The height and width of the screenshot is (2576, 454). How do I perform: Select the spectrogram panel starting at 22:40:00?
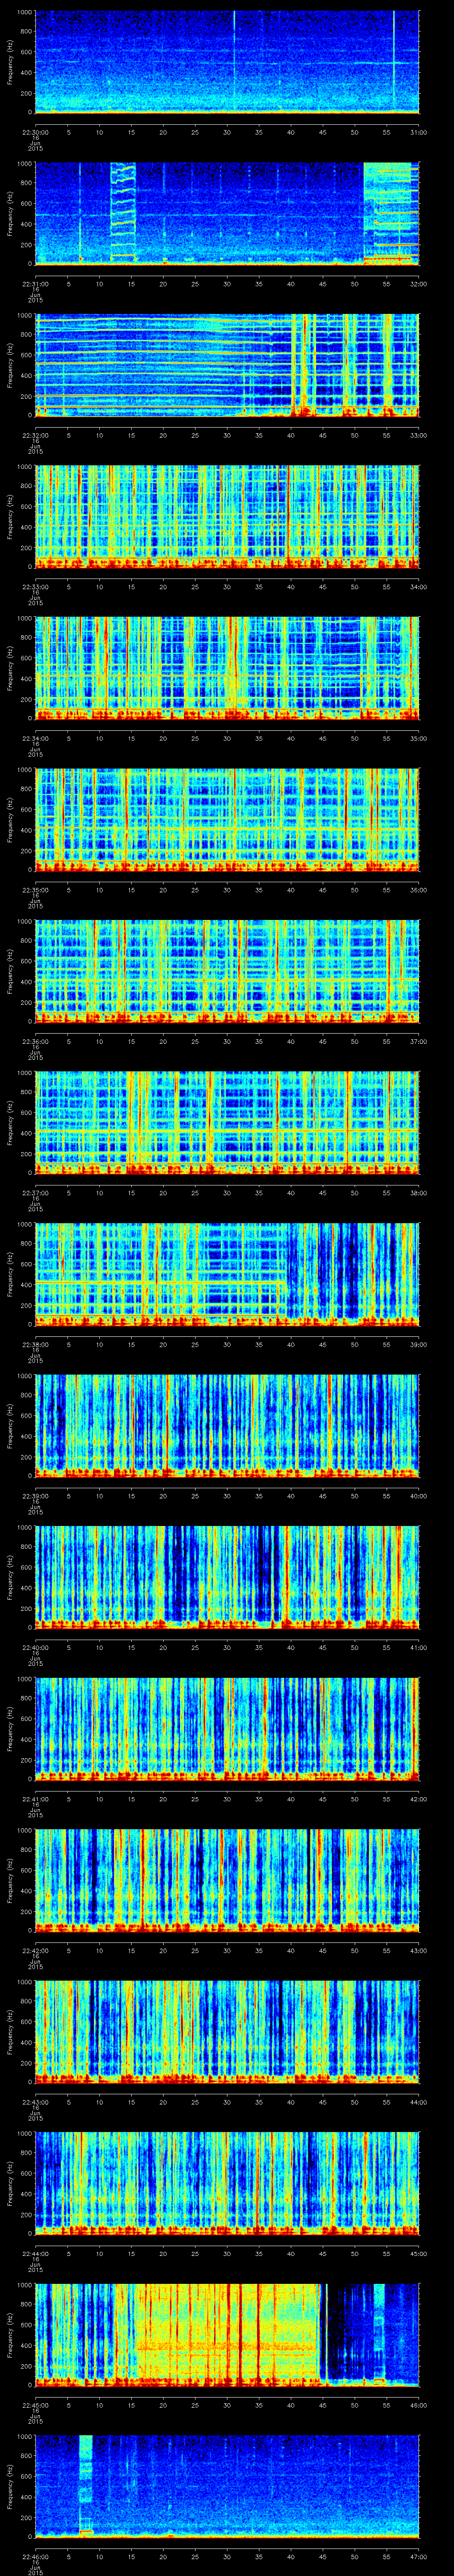[227, 1577]
